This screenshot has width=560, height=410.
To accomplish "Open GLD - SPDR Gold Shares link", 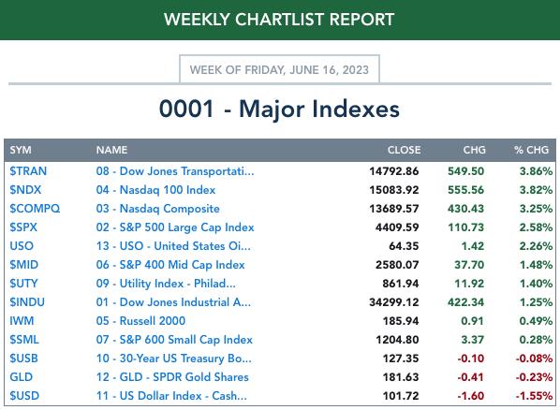I will pos(172,377).
